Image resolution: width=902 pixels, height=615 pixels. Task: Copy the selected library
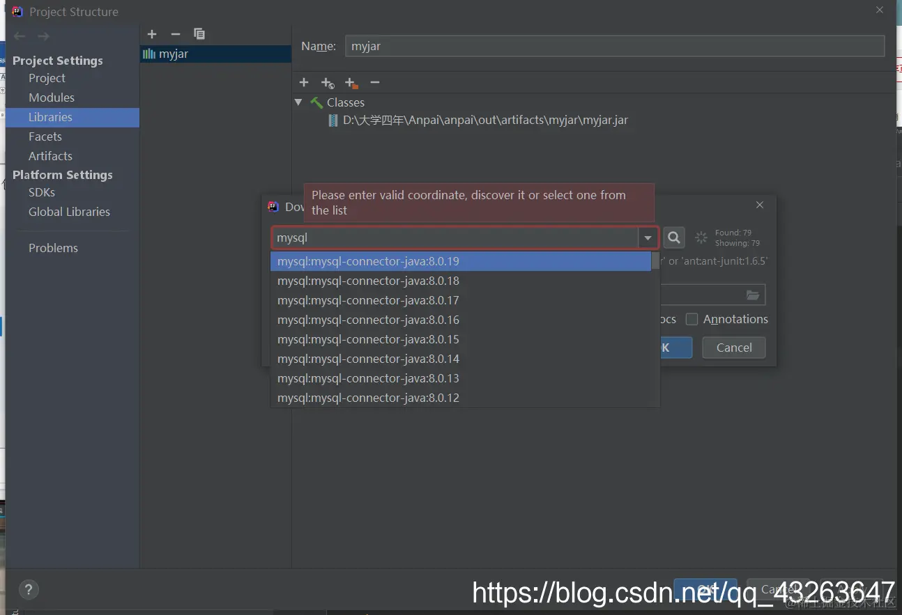199,34
